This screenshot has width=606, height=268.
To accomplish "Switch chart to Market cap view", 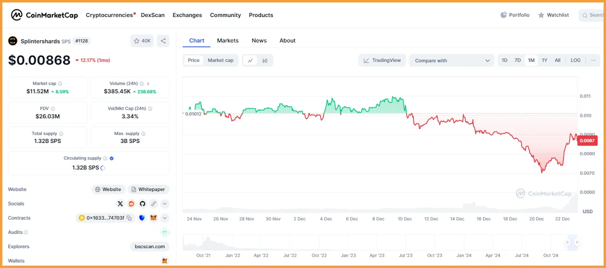I will [221, 60].
